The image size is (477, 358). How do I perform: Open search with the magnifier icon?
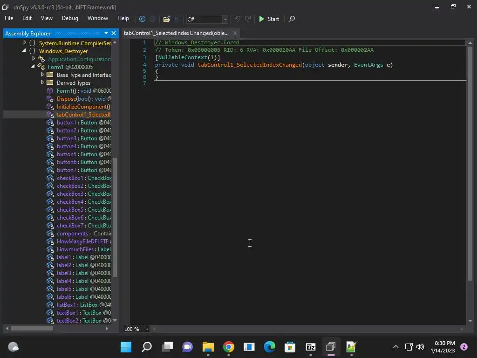292,19
